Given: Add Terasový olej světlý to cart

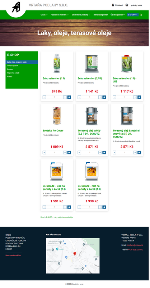Looking at the screenshot, I should pos(104,152).
